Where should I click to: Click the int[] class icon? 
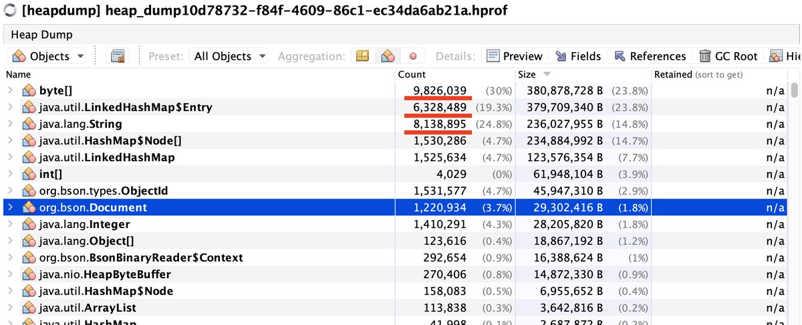pyautogui.click(x=28, y=174)
